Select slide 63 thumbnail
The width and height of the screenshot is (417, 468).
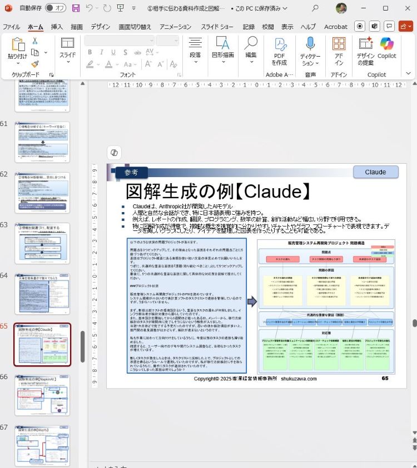pos(42,243)
